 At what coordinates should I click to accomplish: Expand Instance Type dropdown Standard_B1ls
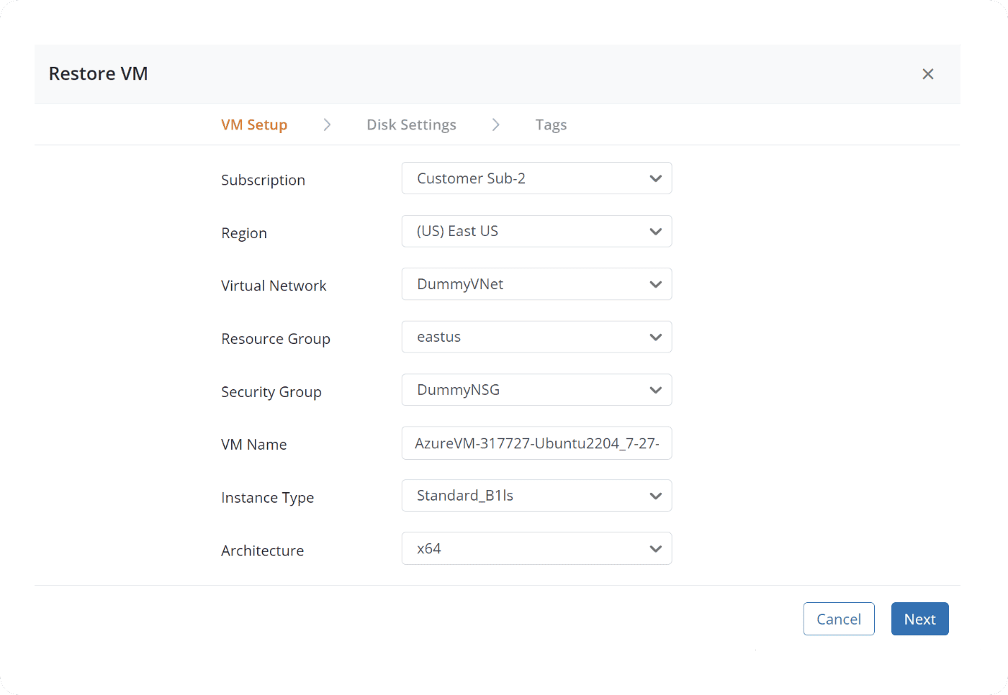pyautogui.click(x=536, y=496)
